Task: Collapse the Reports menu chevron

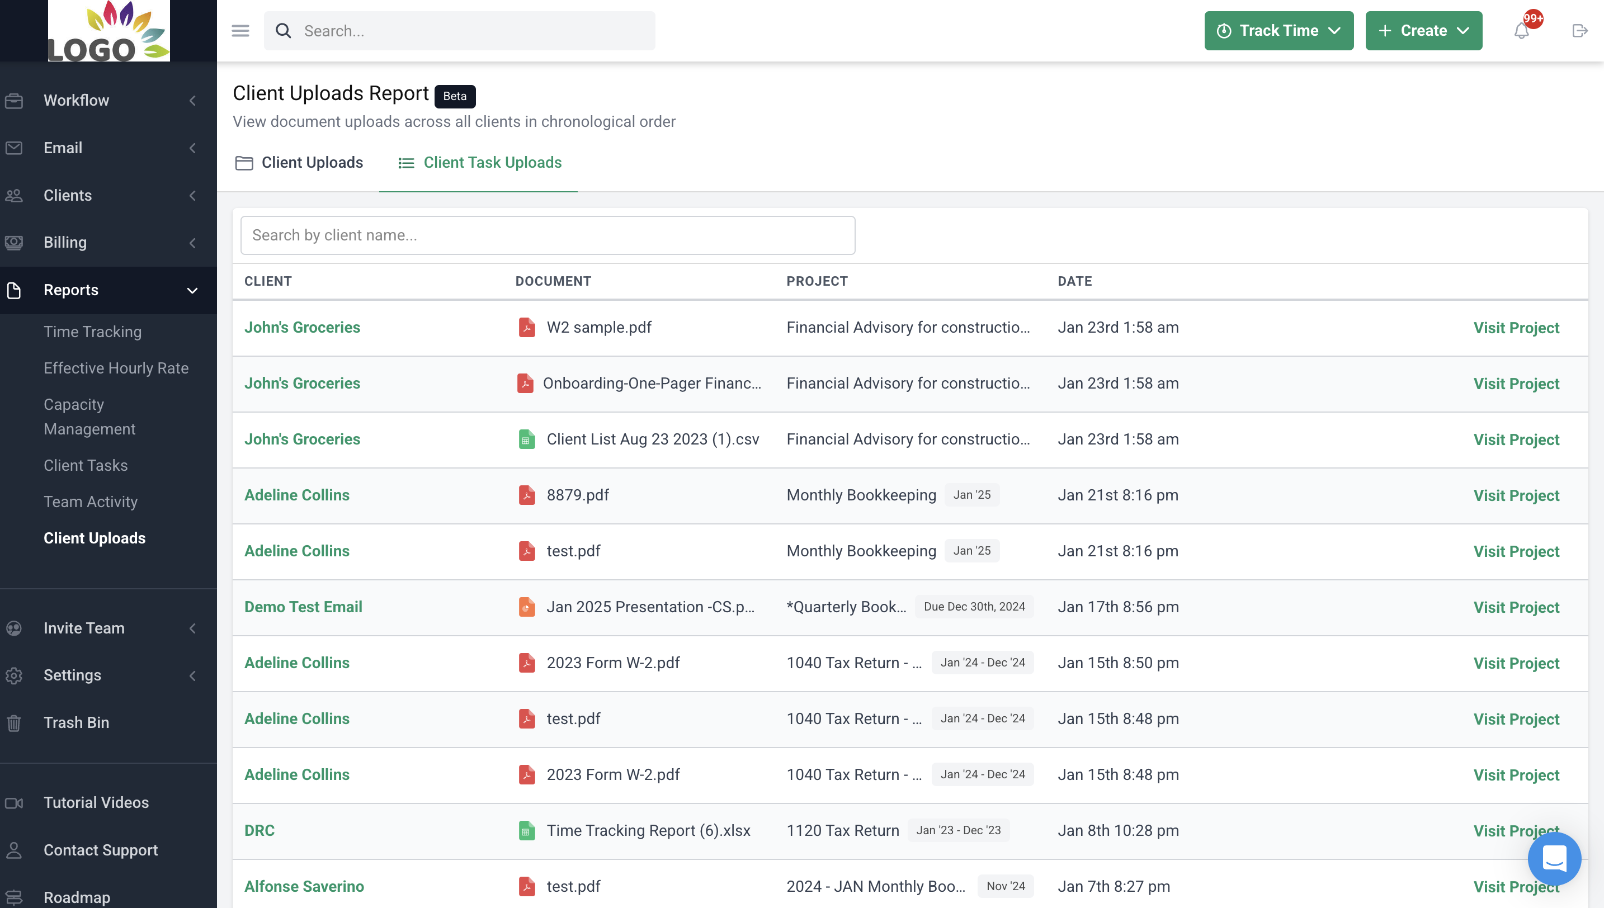Action: point(193,290)
